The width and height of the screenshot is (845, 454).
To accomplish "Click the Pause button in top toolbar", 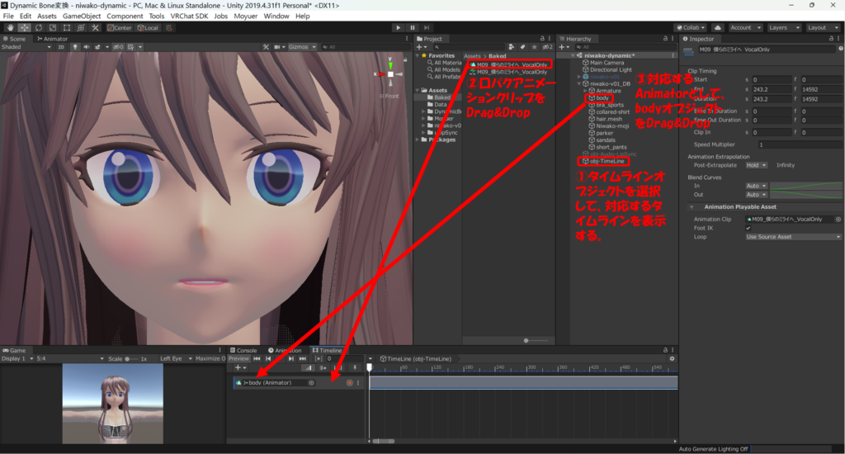I will (x=413, y=27).
